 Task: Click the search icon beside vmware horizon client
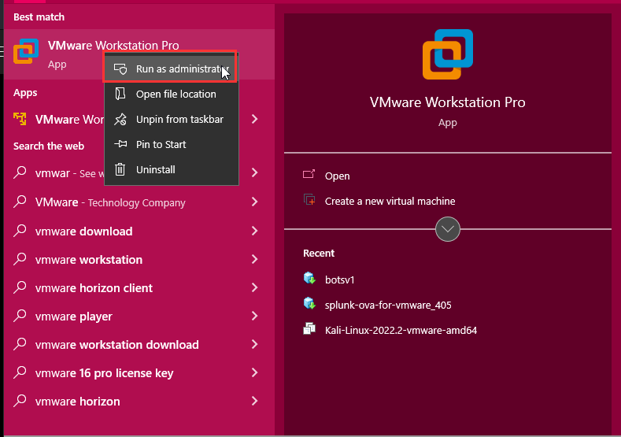click(20, 287)
